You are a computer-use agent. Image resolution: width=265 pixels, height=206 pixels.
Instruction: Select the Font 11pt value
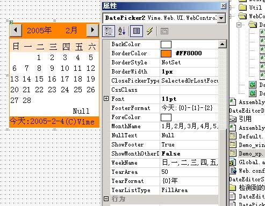click(x=169, y=99)
